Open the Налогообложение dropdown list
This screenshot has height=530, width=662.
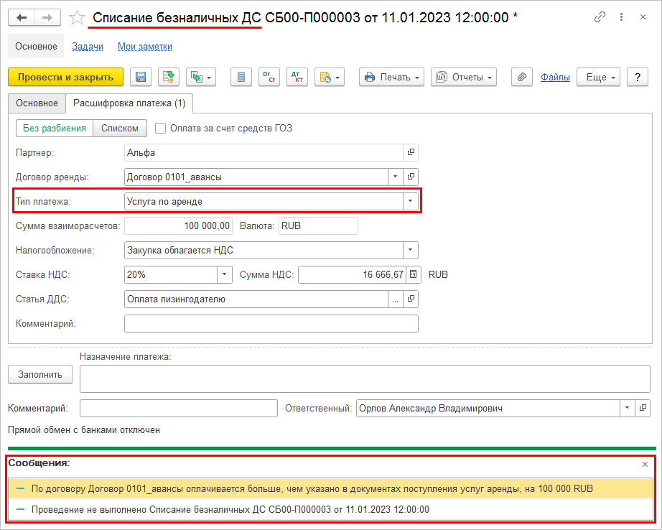point(411,251)
